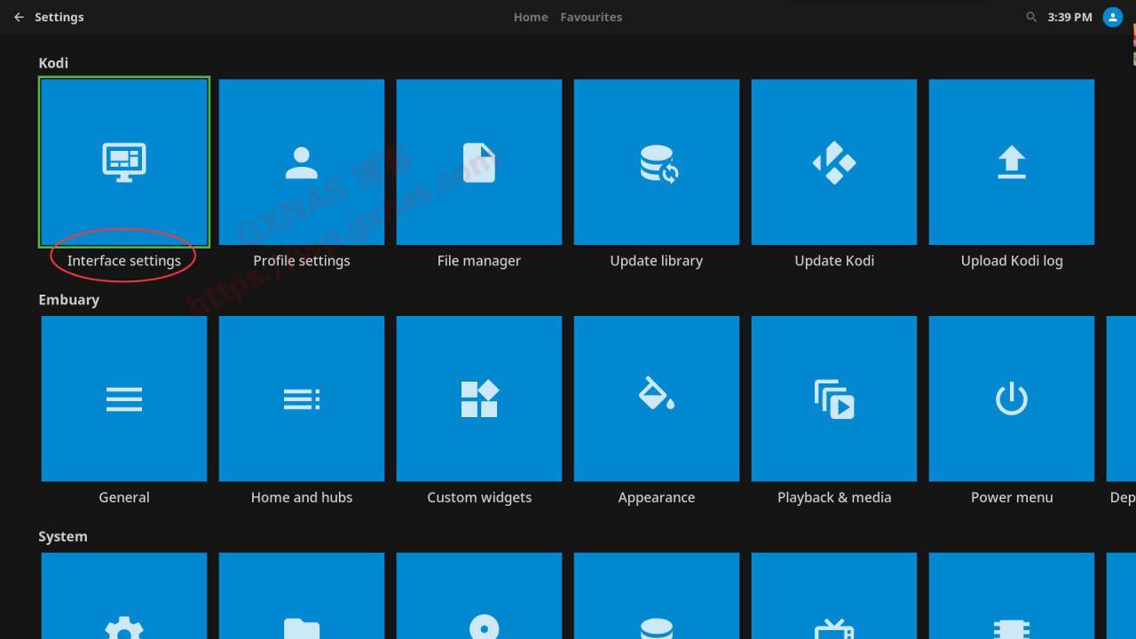Click the Interface settings label
The image size is (1136, 639).
[x=124, y=261]
